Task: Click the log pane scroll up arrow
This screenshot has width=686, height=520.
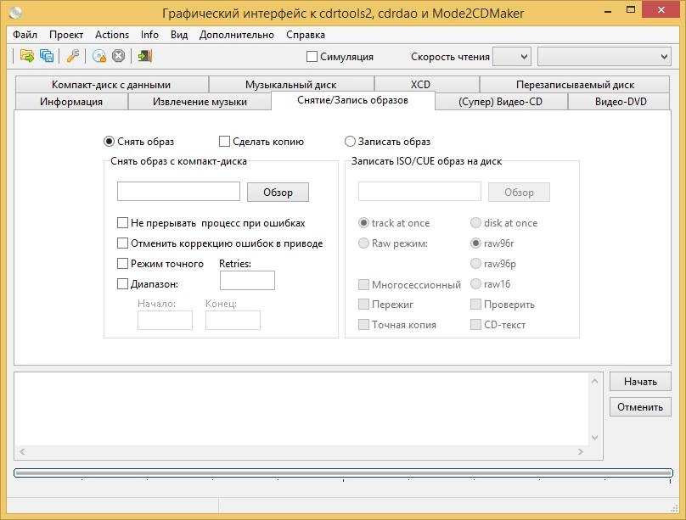Action: point(594,382)
